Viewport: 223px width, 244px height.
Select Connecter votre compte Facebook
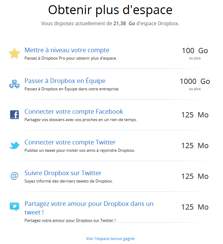[x=74, y=112]
